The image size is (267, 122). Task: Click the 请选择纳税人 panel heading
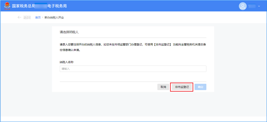(69, 32)
